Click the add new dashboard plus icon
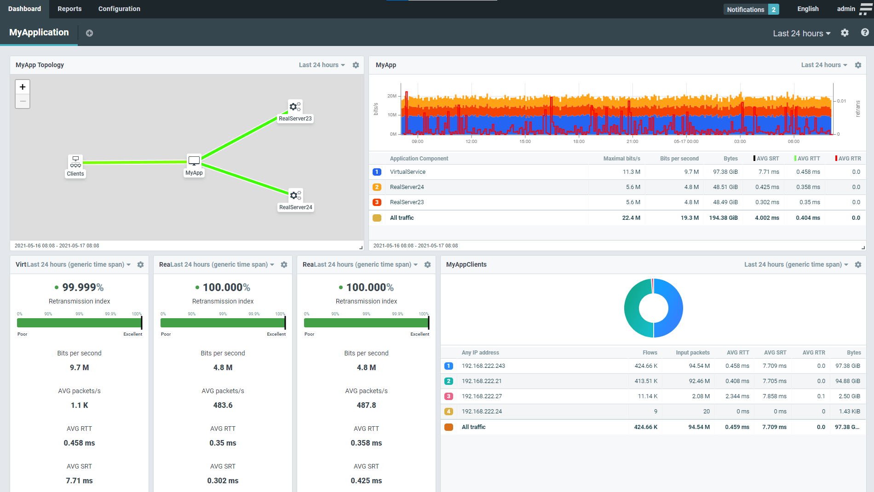 point(89,33)
